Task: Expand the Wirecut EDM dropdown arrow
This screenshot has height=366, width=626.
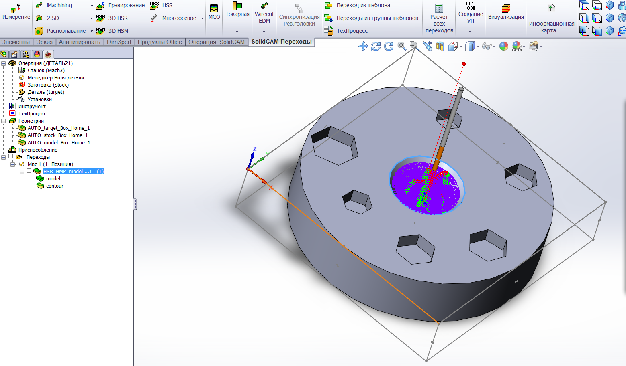Action: (264, 32)
